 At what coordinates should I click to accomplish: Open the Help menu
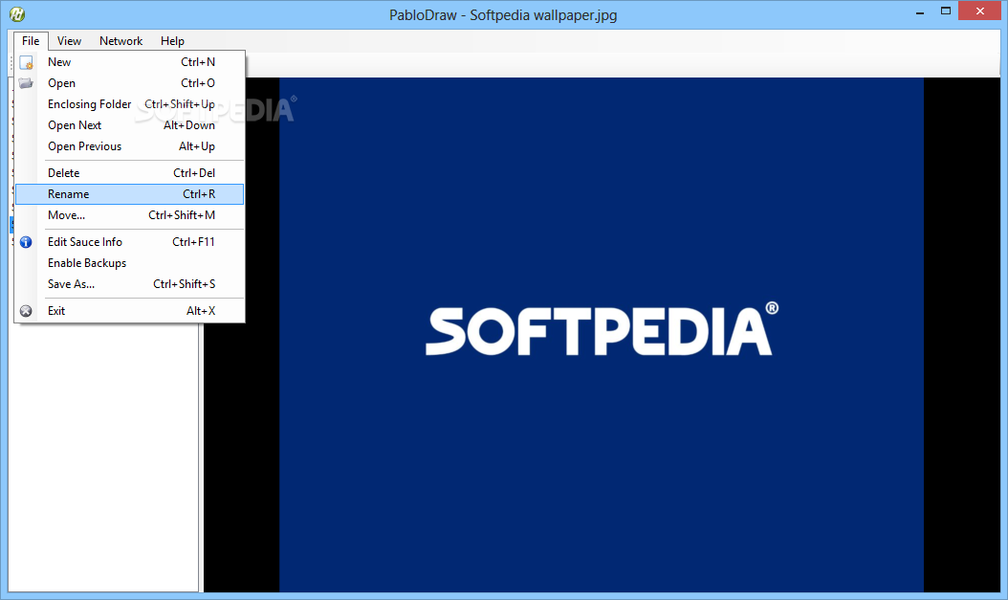172,40
